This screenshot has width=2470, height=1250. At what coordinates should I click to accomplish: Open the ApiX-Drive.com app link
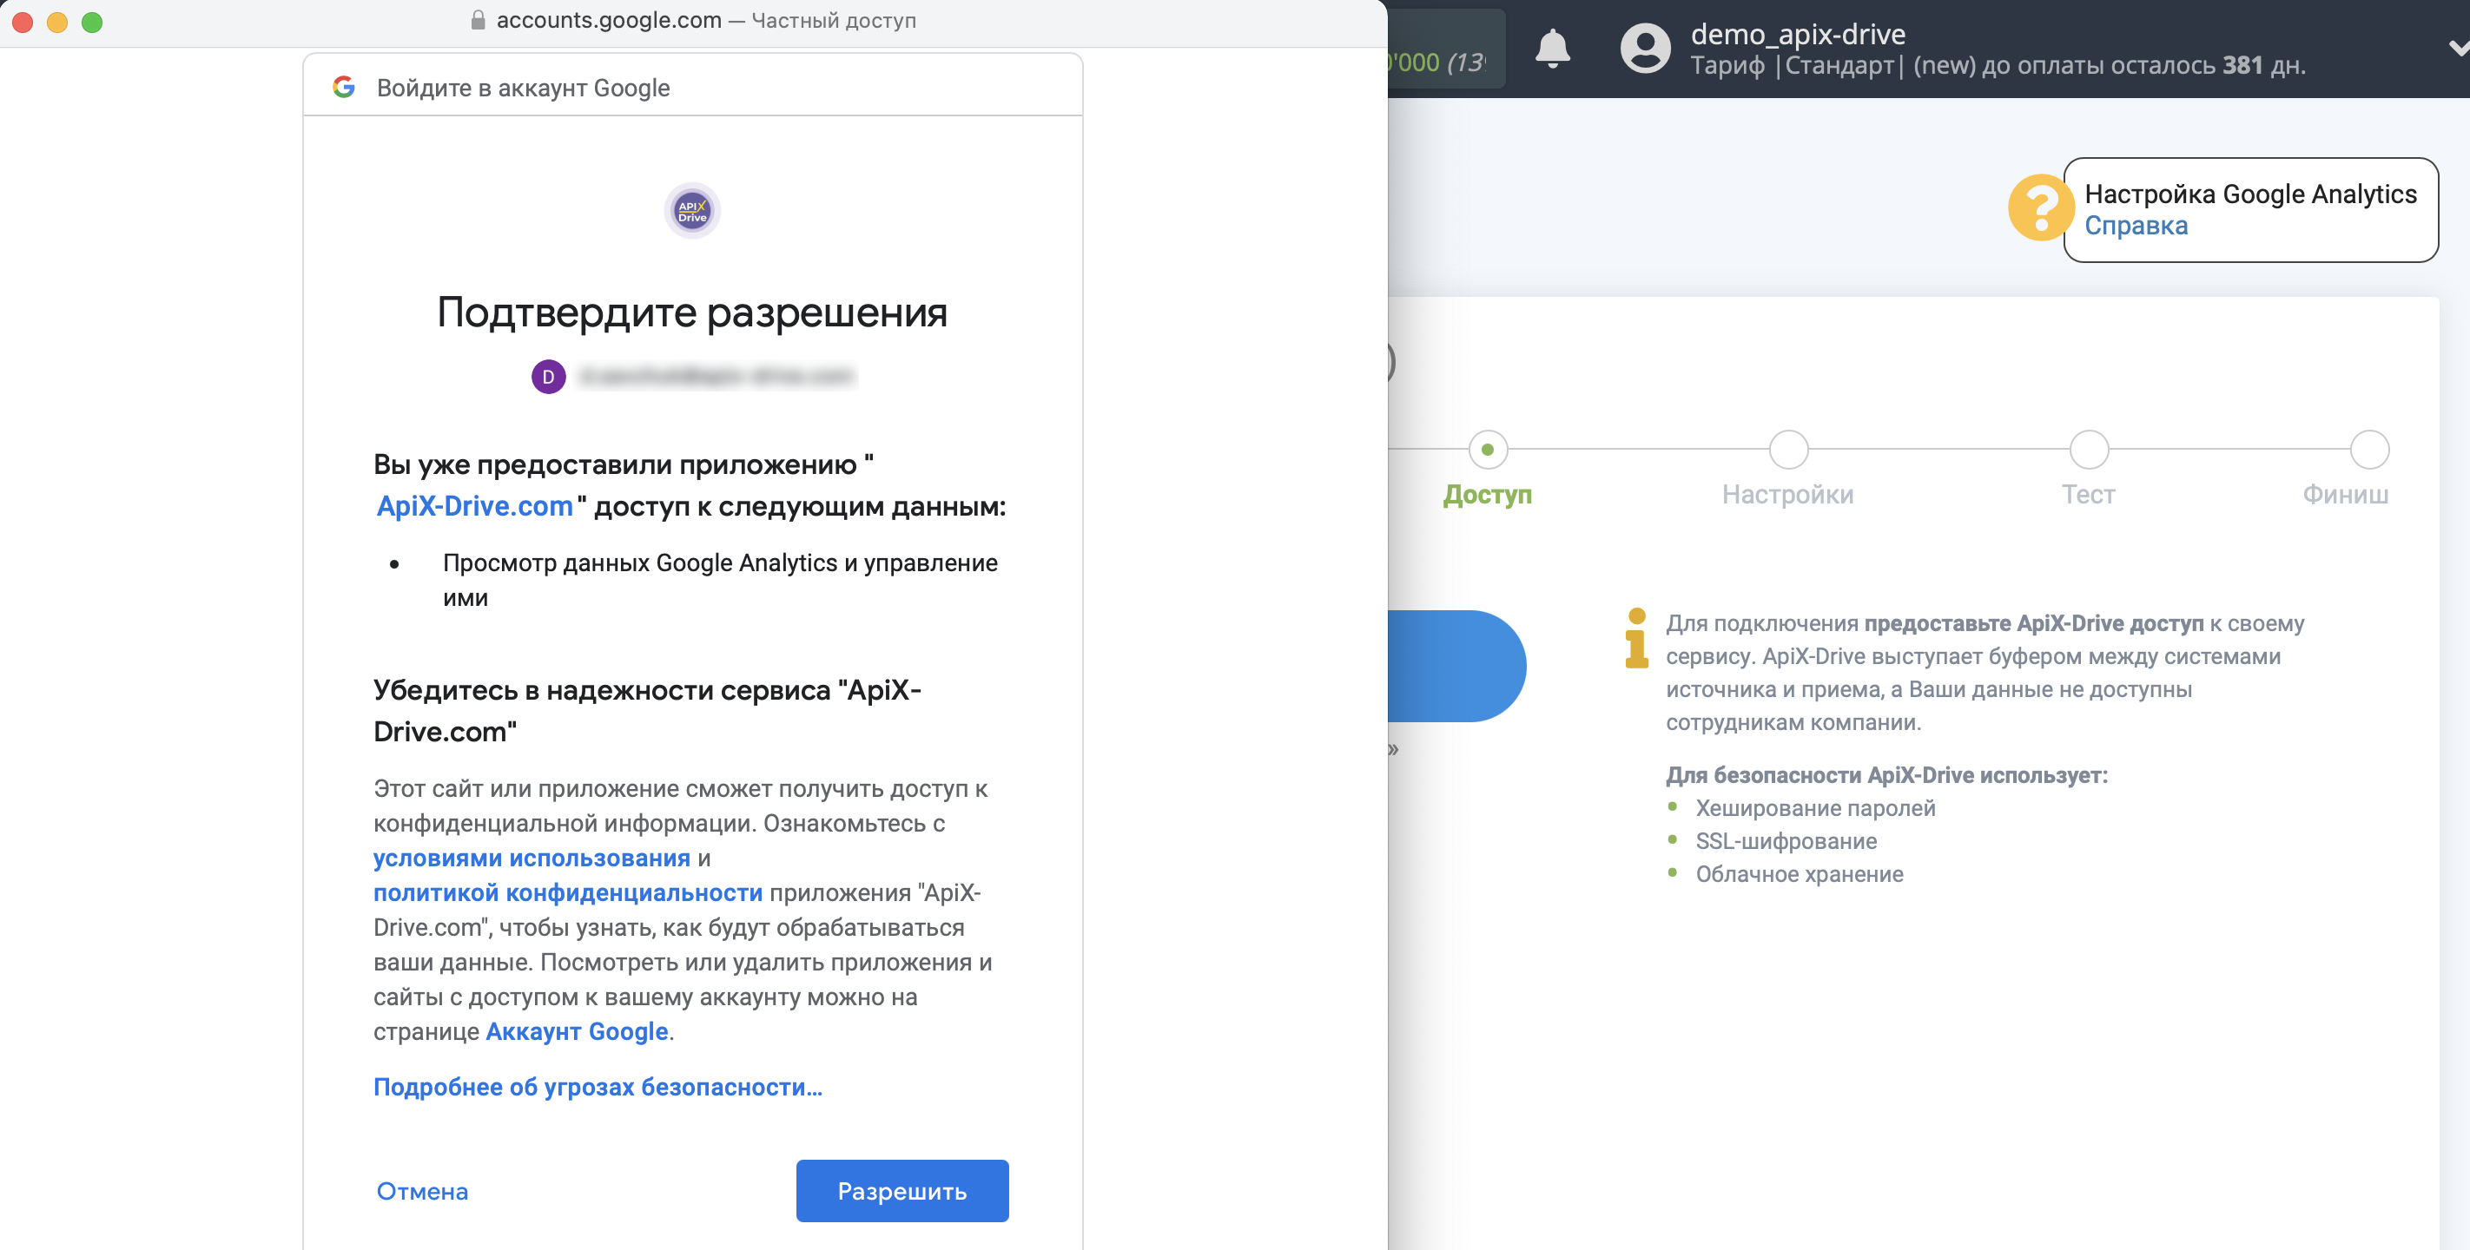(x=474, y=506)
